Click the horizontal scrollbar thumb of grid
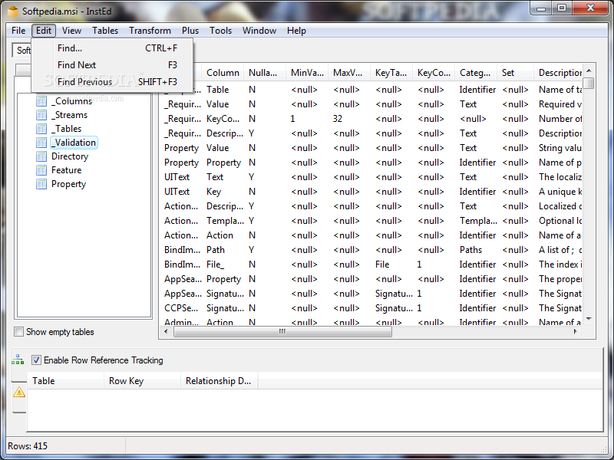 pyautogui.click(x=282, y=332)
